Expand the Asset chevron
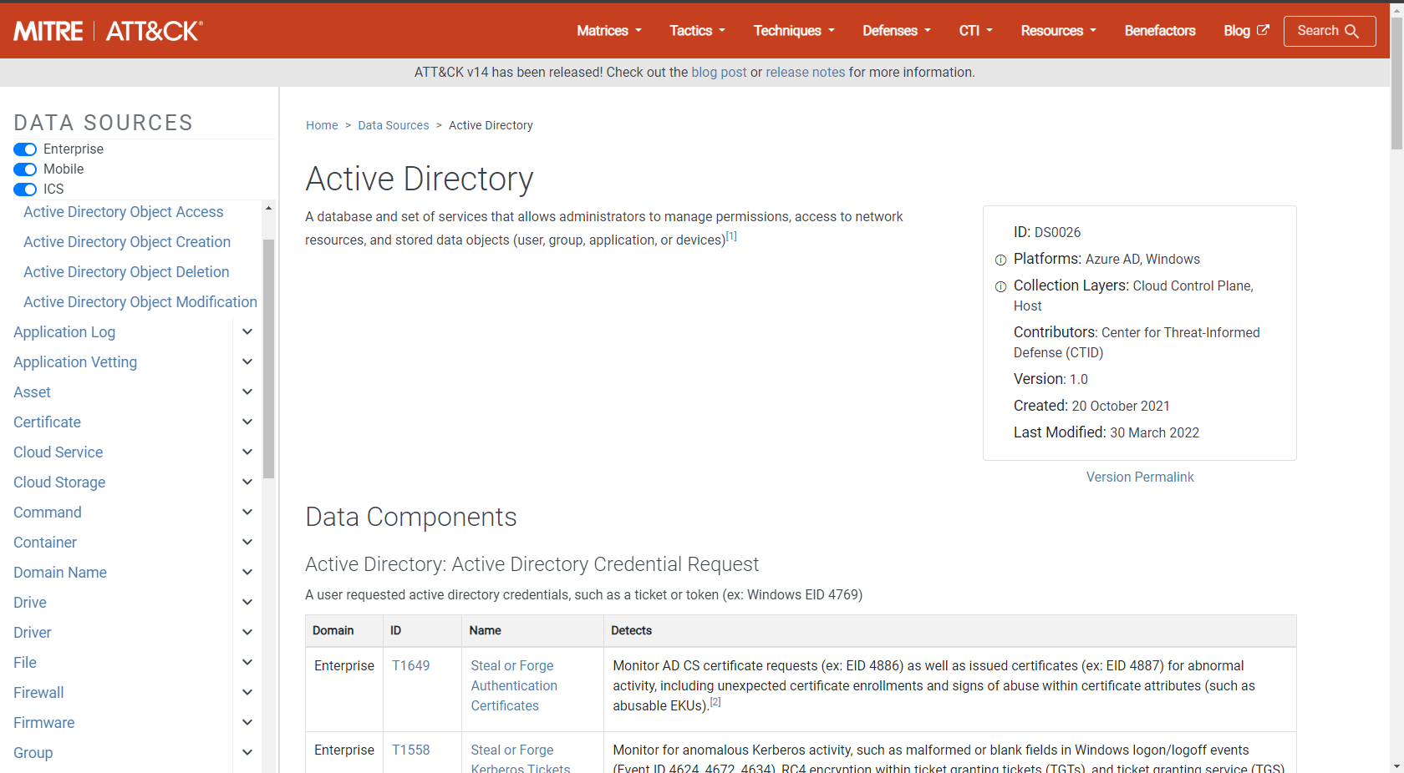The width and height of the screenshot is (1404, 773). [x=247, y=392]
